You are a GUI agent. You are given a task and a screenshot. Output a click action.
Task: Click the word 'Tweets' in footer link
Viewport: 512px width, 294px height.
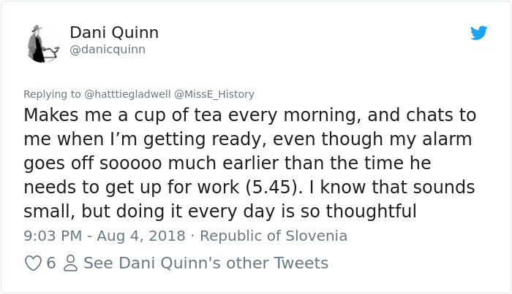301,263
